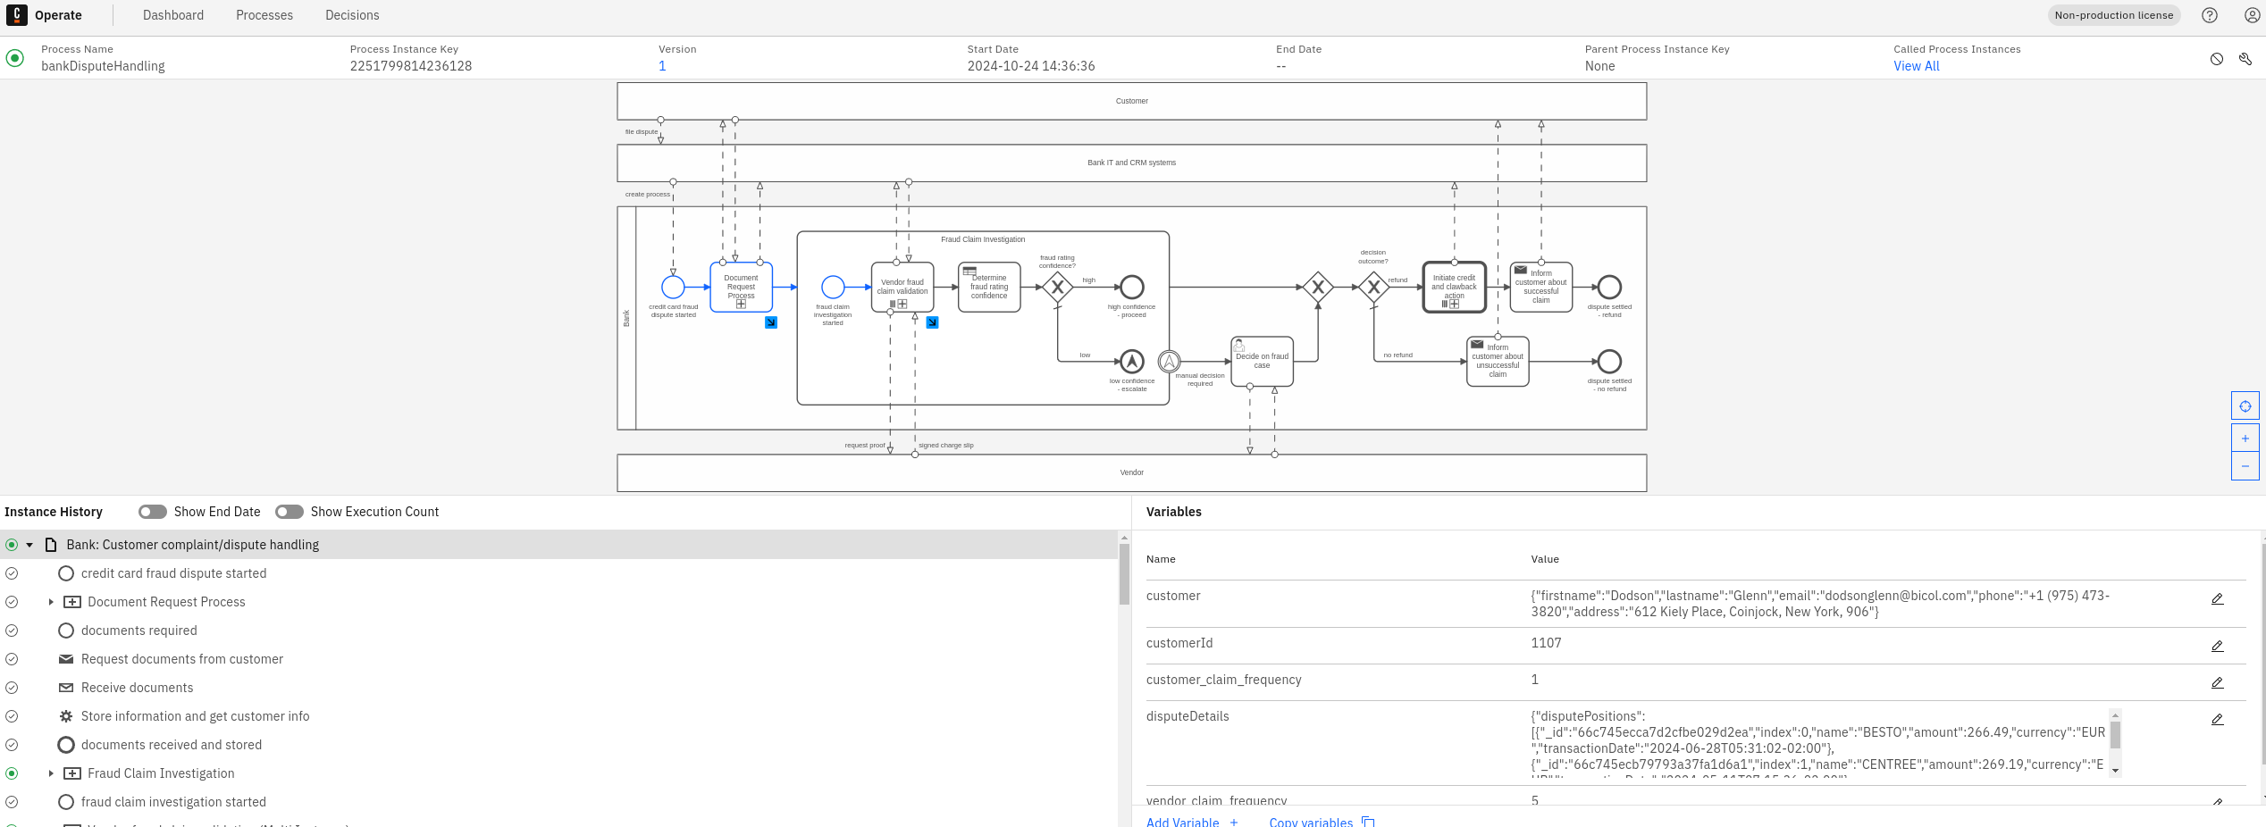Open the Processes tab
This screenshot has height=827, width=2266.
click(x=264, y=15)
